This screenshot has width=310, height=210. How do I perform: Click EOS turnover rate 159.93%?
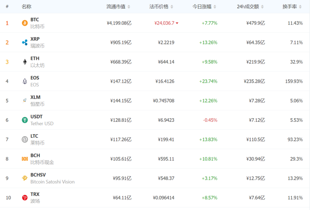[294, 81]
